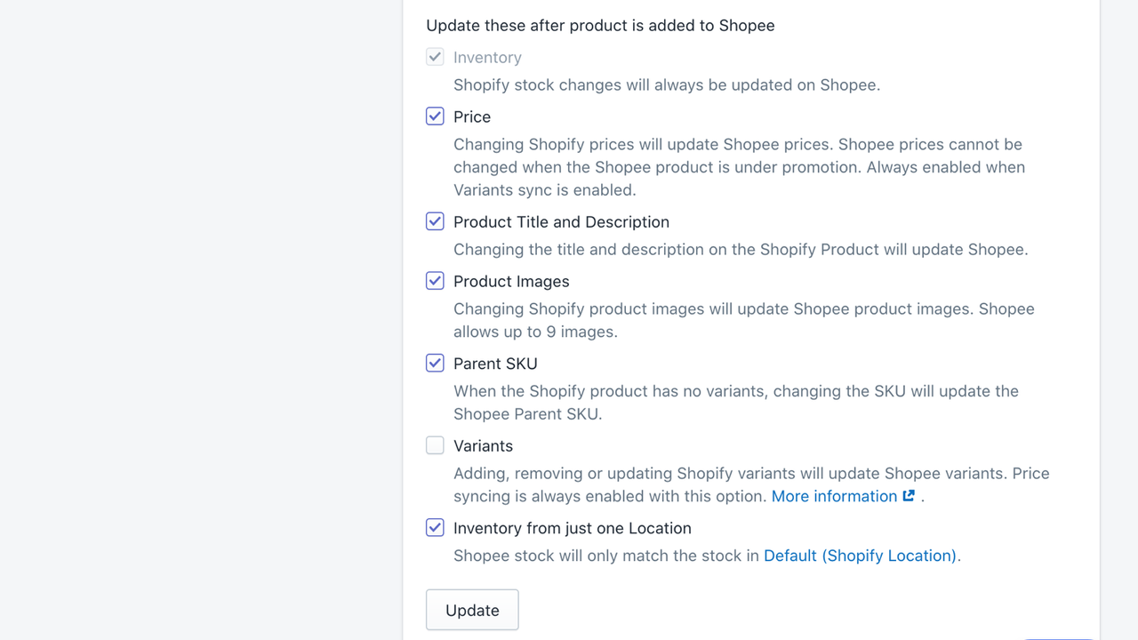This screenshot has width=1138, height=640.
Task: Click the section heading about updating after Shopee
Action: point(600,25)
